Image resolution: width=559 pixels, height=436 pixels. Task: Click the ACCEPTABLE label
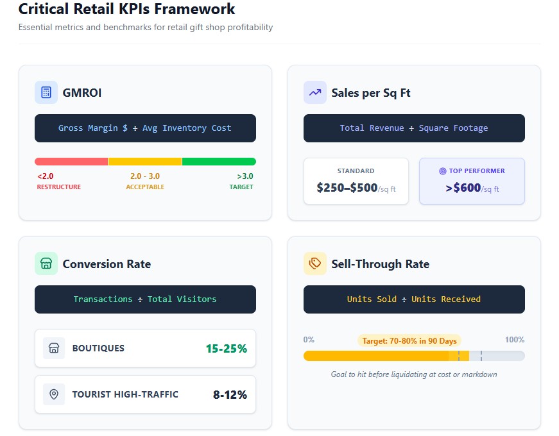145,187
